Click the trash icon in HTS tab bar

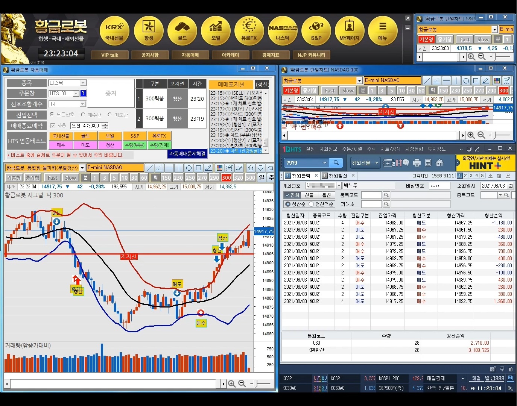tap(499, 176)
